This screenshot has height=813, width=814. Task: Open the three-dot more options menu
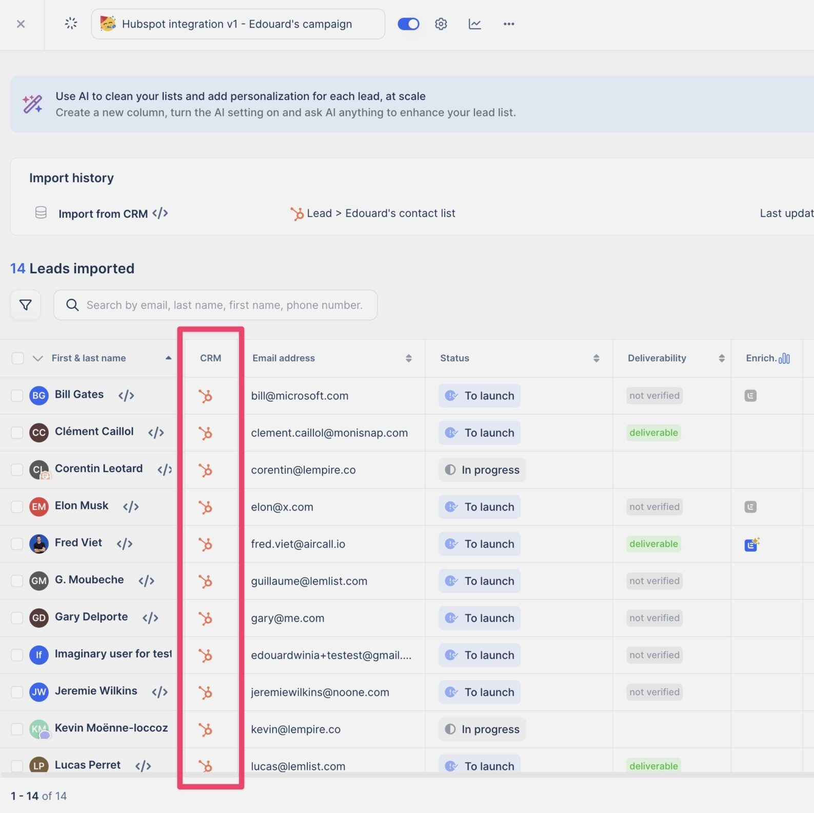(509, 24)
